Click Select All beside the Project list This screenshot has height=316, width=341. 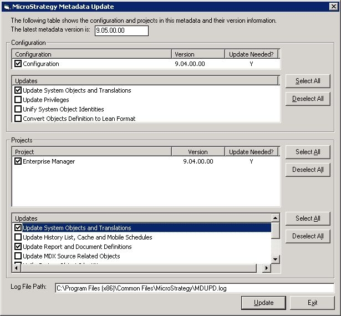(x=308, y=152)
